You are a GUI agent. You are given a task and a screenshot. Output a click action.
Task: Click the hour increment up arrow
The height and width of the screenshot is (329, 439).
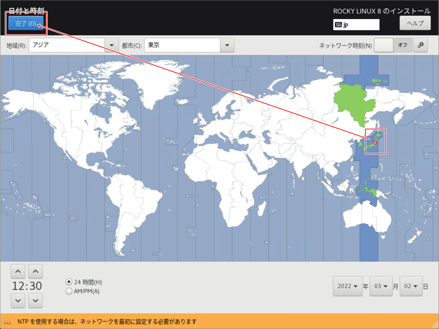point(18,271)
